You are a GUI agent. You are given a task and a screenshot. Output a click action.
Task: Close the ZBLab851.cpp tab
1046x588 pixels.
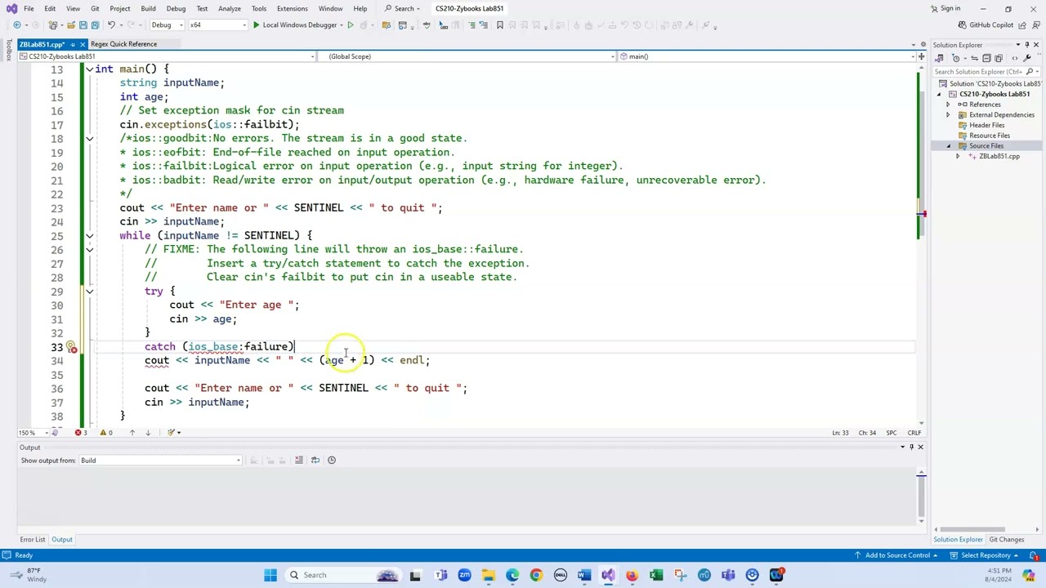coord(83,44)
